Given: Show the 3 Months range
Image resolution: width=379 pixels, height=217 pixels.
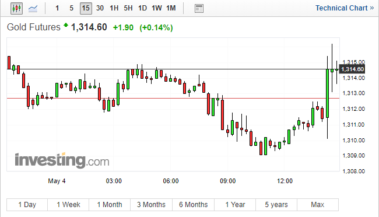Looking at the screenshot, I should pos(152,205).
